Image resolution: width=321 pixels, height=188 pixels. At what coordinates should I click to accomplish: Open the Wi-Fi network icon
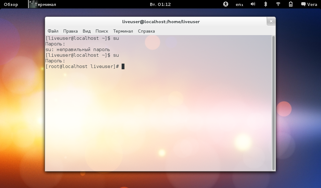click(x=278, y=4)
